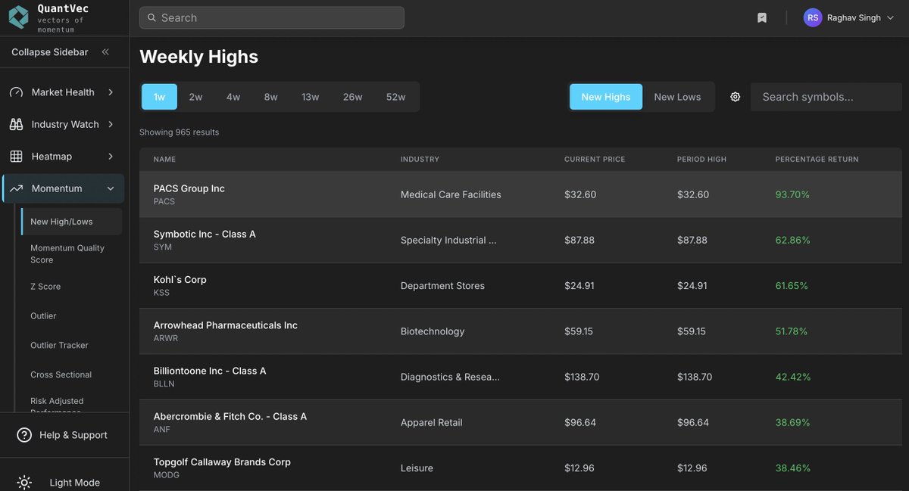The width and height of the screenshot is (909, 491).
Task: Select the 52w period toggle
Action: point(396,97)
